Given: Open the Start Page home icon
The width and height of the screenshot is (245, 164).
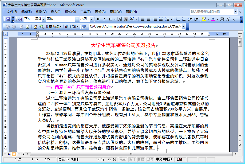Looking at the screenshot, I should tap(35, 27).
